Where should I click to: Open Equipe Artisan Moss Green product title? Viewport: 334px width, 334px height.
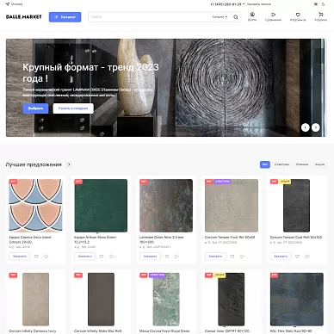[96, 239]
